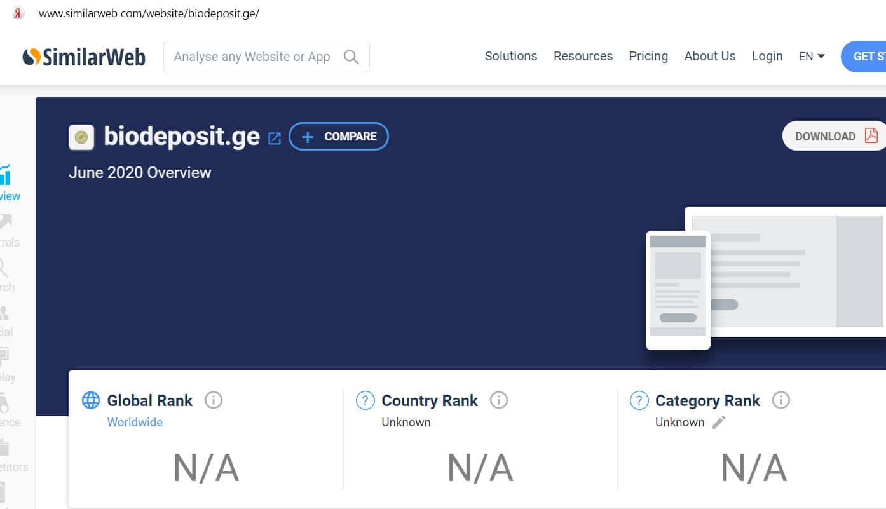This screenshot has height=509, width=886.
Task: Open the Competitors sidebar section
Action: click(x=14, y=456)
